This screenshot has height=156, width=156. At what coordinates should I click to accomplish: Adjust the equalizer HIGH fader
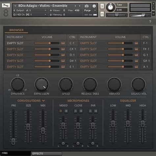coord(143,124)
